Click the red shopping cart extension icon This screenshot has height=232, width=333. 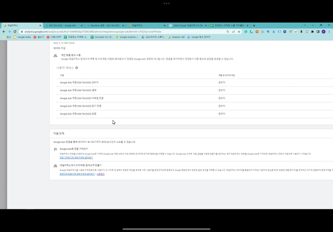pyautogui.click(x=296, y=32)
